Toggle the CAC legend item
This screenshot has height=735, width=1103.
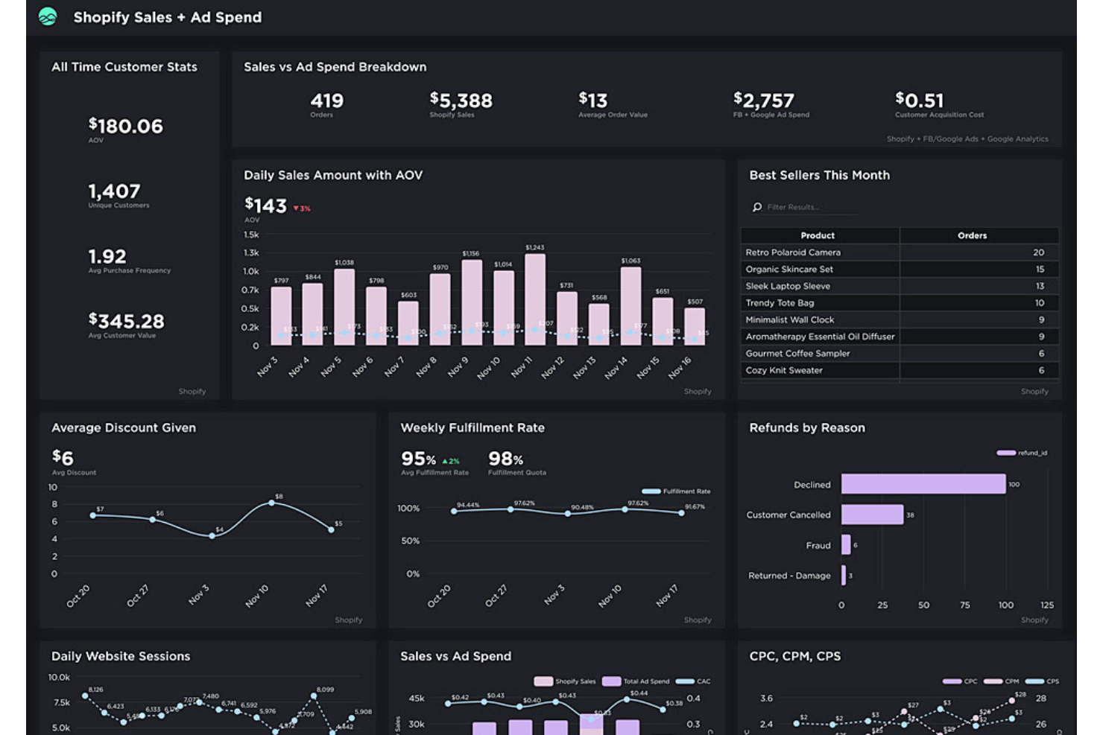click(693, 681)
